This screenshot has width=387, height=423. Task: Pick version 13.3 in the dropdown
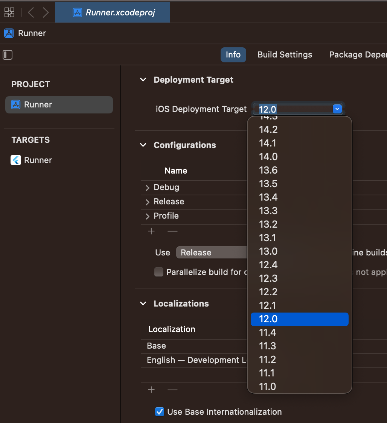(x=299, y=211)
